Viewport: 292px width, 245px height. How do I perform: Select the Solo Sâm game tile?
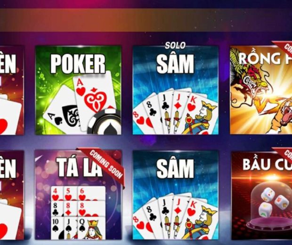[175, 90]
